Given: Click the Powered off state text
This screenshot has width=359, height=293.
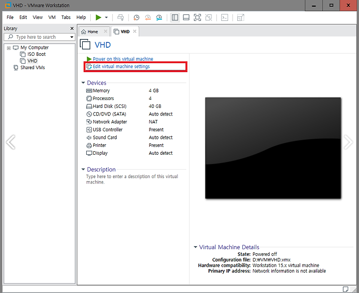Looking at the screenshot, I should pos(265,254).
